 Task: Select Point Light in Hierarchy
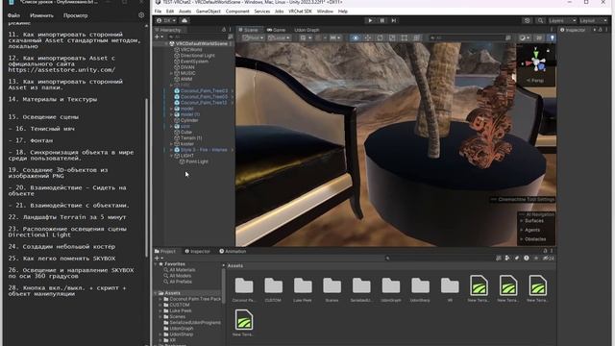(x=196, y=161)
